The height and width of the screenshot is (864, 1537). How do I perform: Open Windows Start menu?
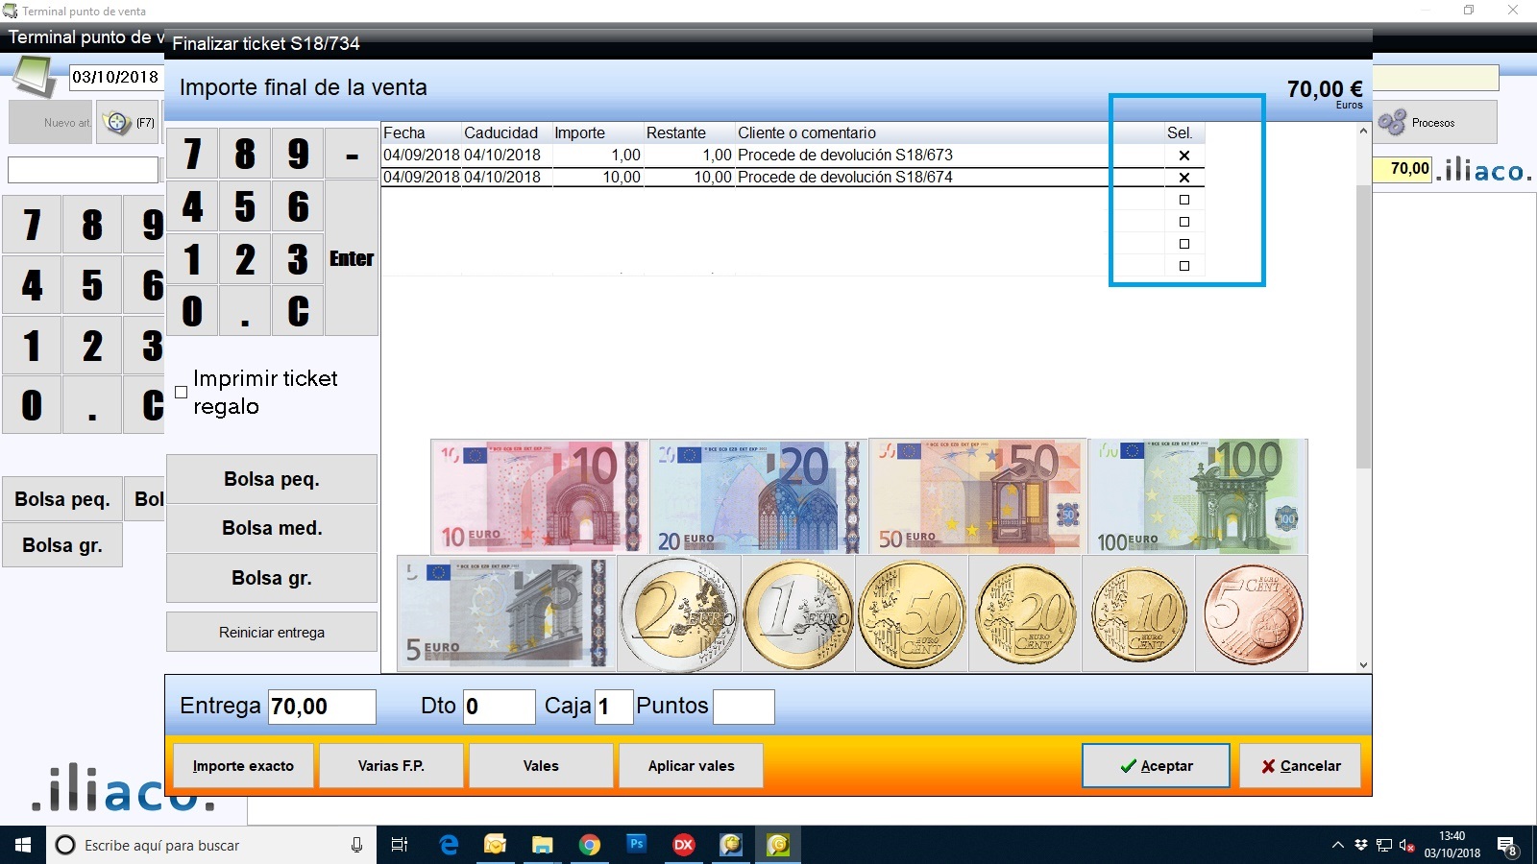pyautogui.click(x=23, y=845)
